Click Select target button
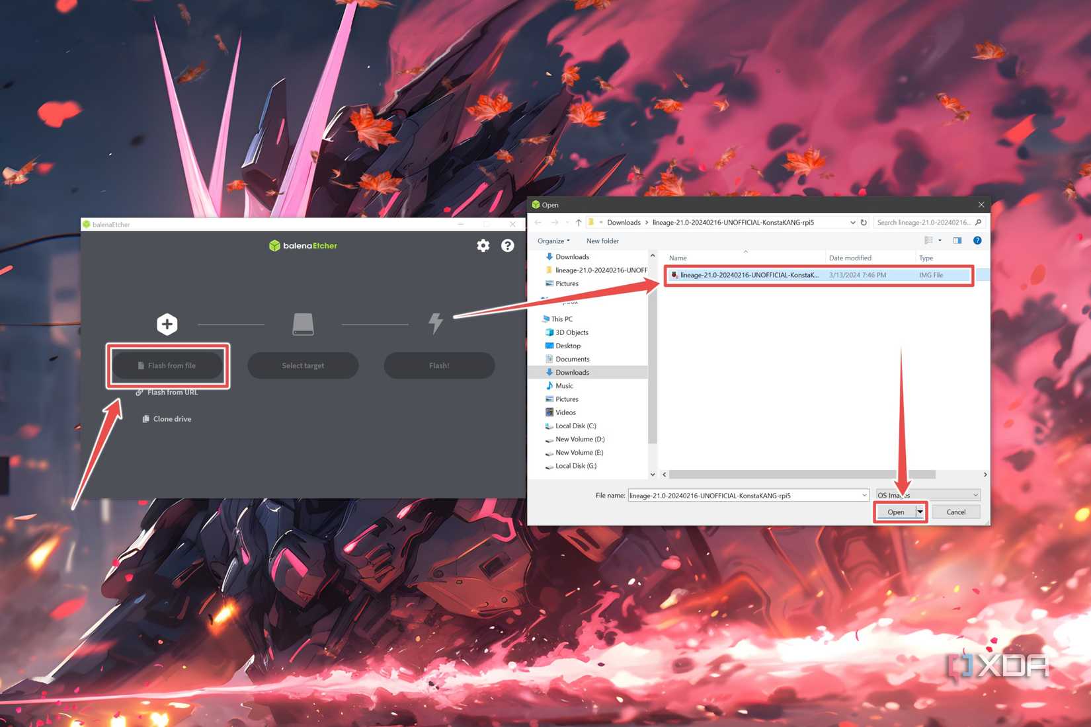The width and height of the screenshot is (1091, 727). pos(303,365)
